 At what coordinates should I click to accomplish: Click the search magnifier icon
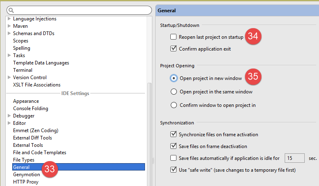[11, 10]
